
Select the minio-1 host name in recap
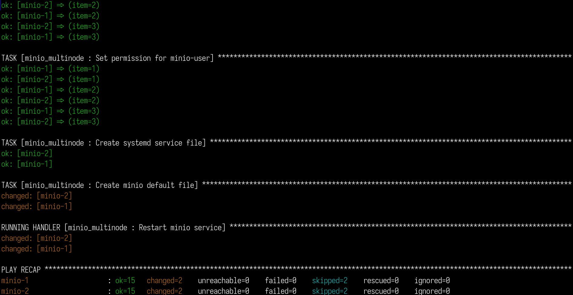15,281
